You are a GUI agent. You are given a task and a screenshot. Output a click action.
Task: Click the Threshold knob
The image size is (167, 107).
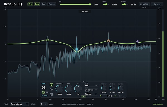coord(104,88)
